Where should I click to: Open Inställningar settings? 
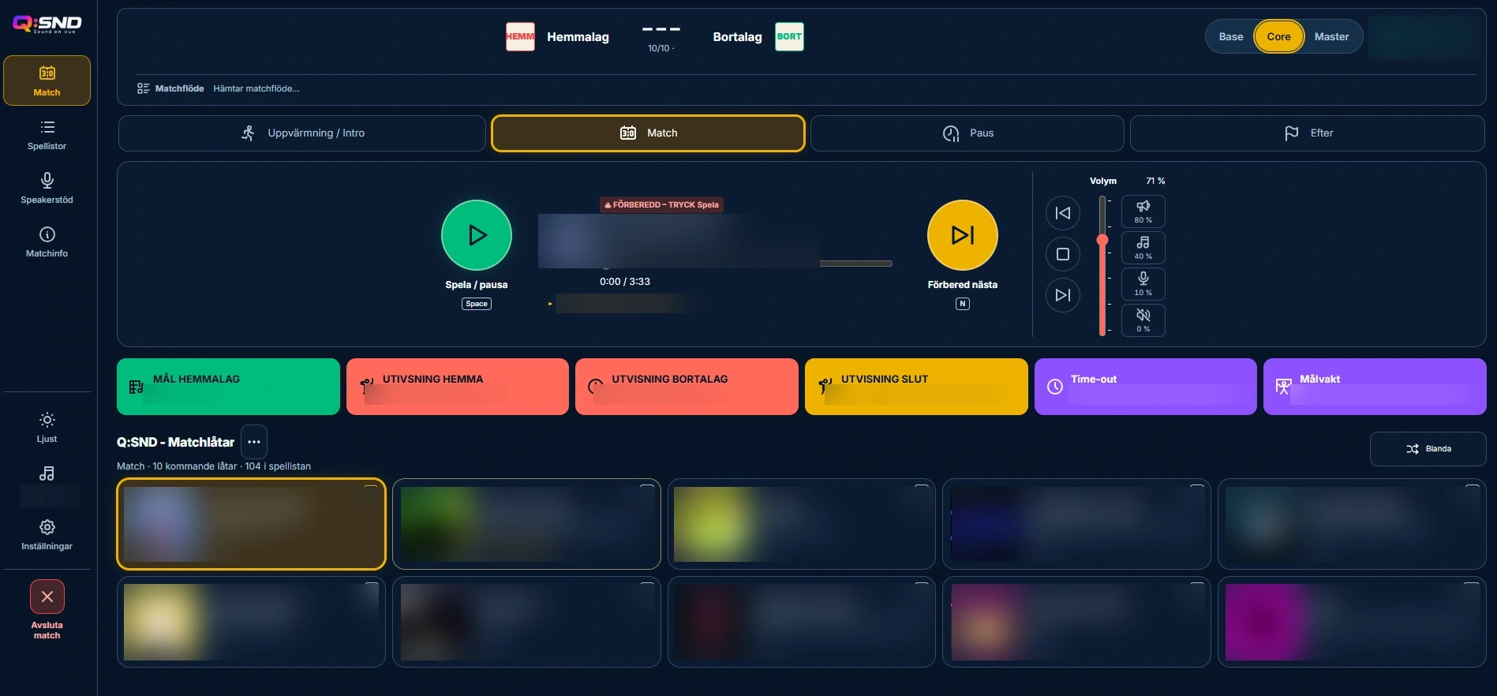pyautogui.click(x=47, y=535)
